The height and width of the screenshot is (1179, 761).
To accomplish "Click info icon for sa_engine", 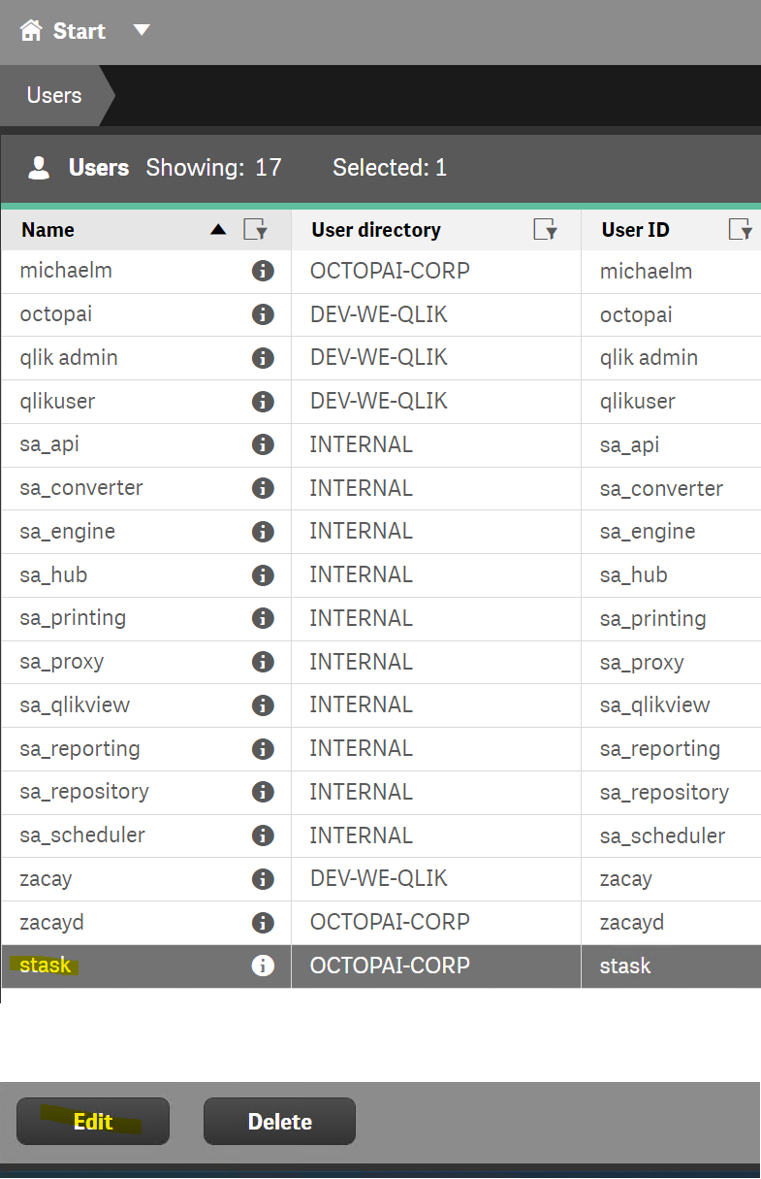I will (x=263, y=532).
